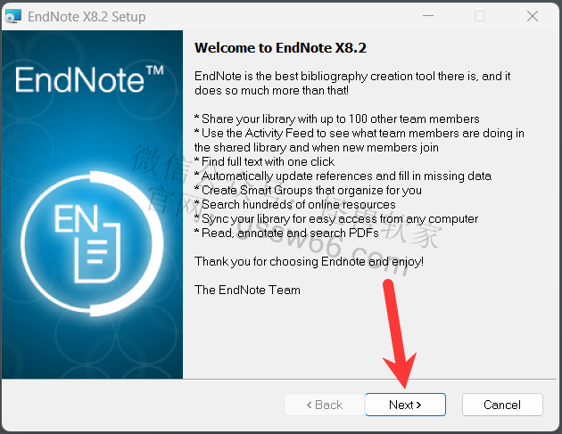Click the "Read, annotate and search PDFs" line

(286, 233)
